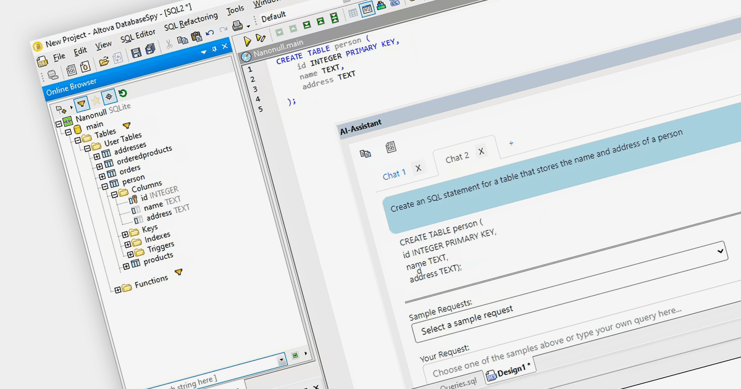Collapse the Nanonull data source node
Viewport: 741px width, 389px height.
tap(59, 124)
